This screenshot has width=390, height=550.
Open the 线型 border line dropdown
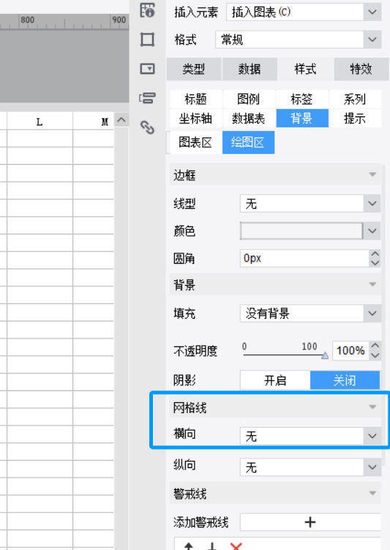[310, 204]
